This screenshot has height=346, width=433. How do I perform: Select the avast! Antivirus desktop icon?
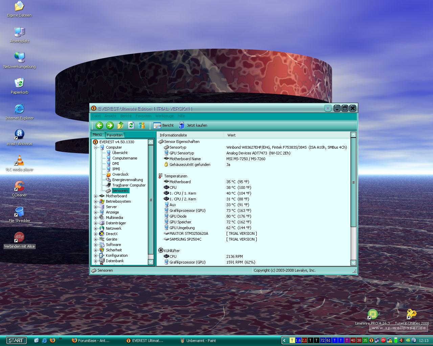click(19, 138)
